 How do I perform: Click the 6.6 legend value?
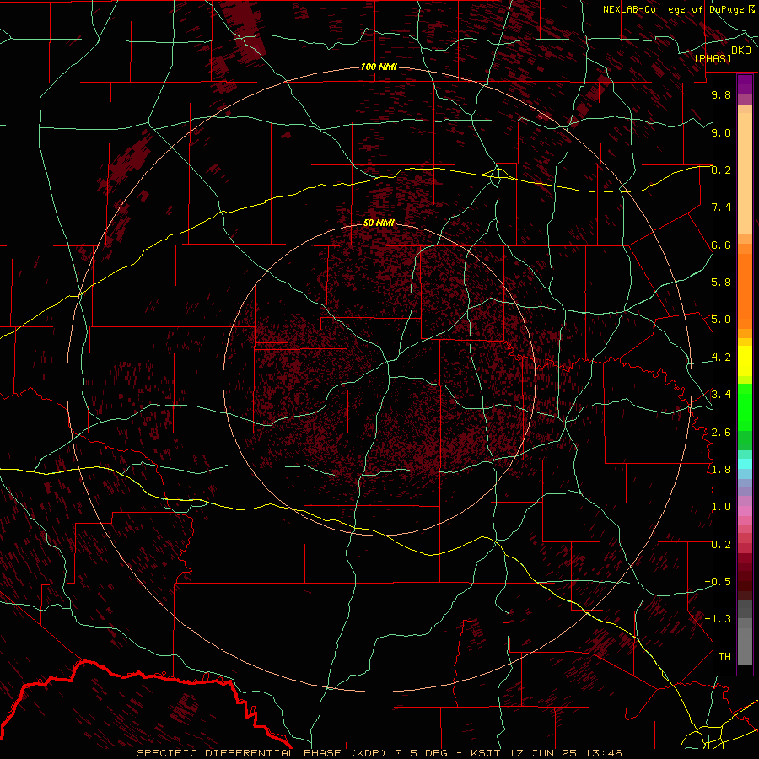point(721,245)
